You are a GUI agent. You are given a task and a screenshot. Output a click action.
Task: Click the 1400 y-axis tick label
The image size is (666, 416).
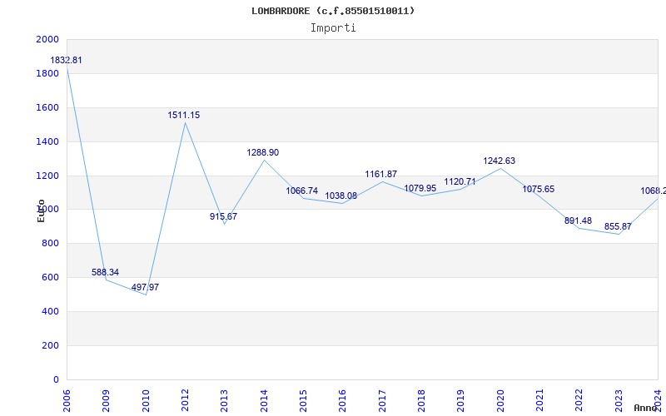47,142
